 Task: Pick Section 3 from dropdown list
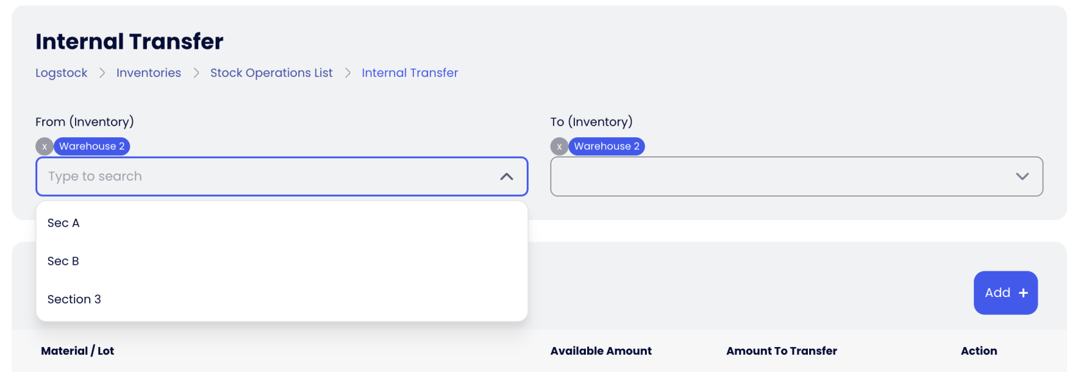[74, 300]
